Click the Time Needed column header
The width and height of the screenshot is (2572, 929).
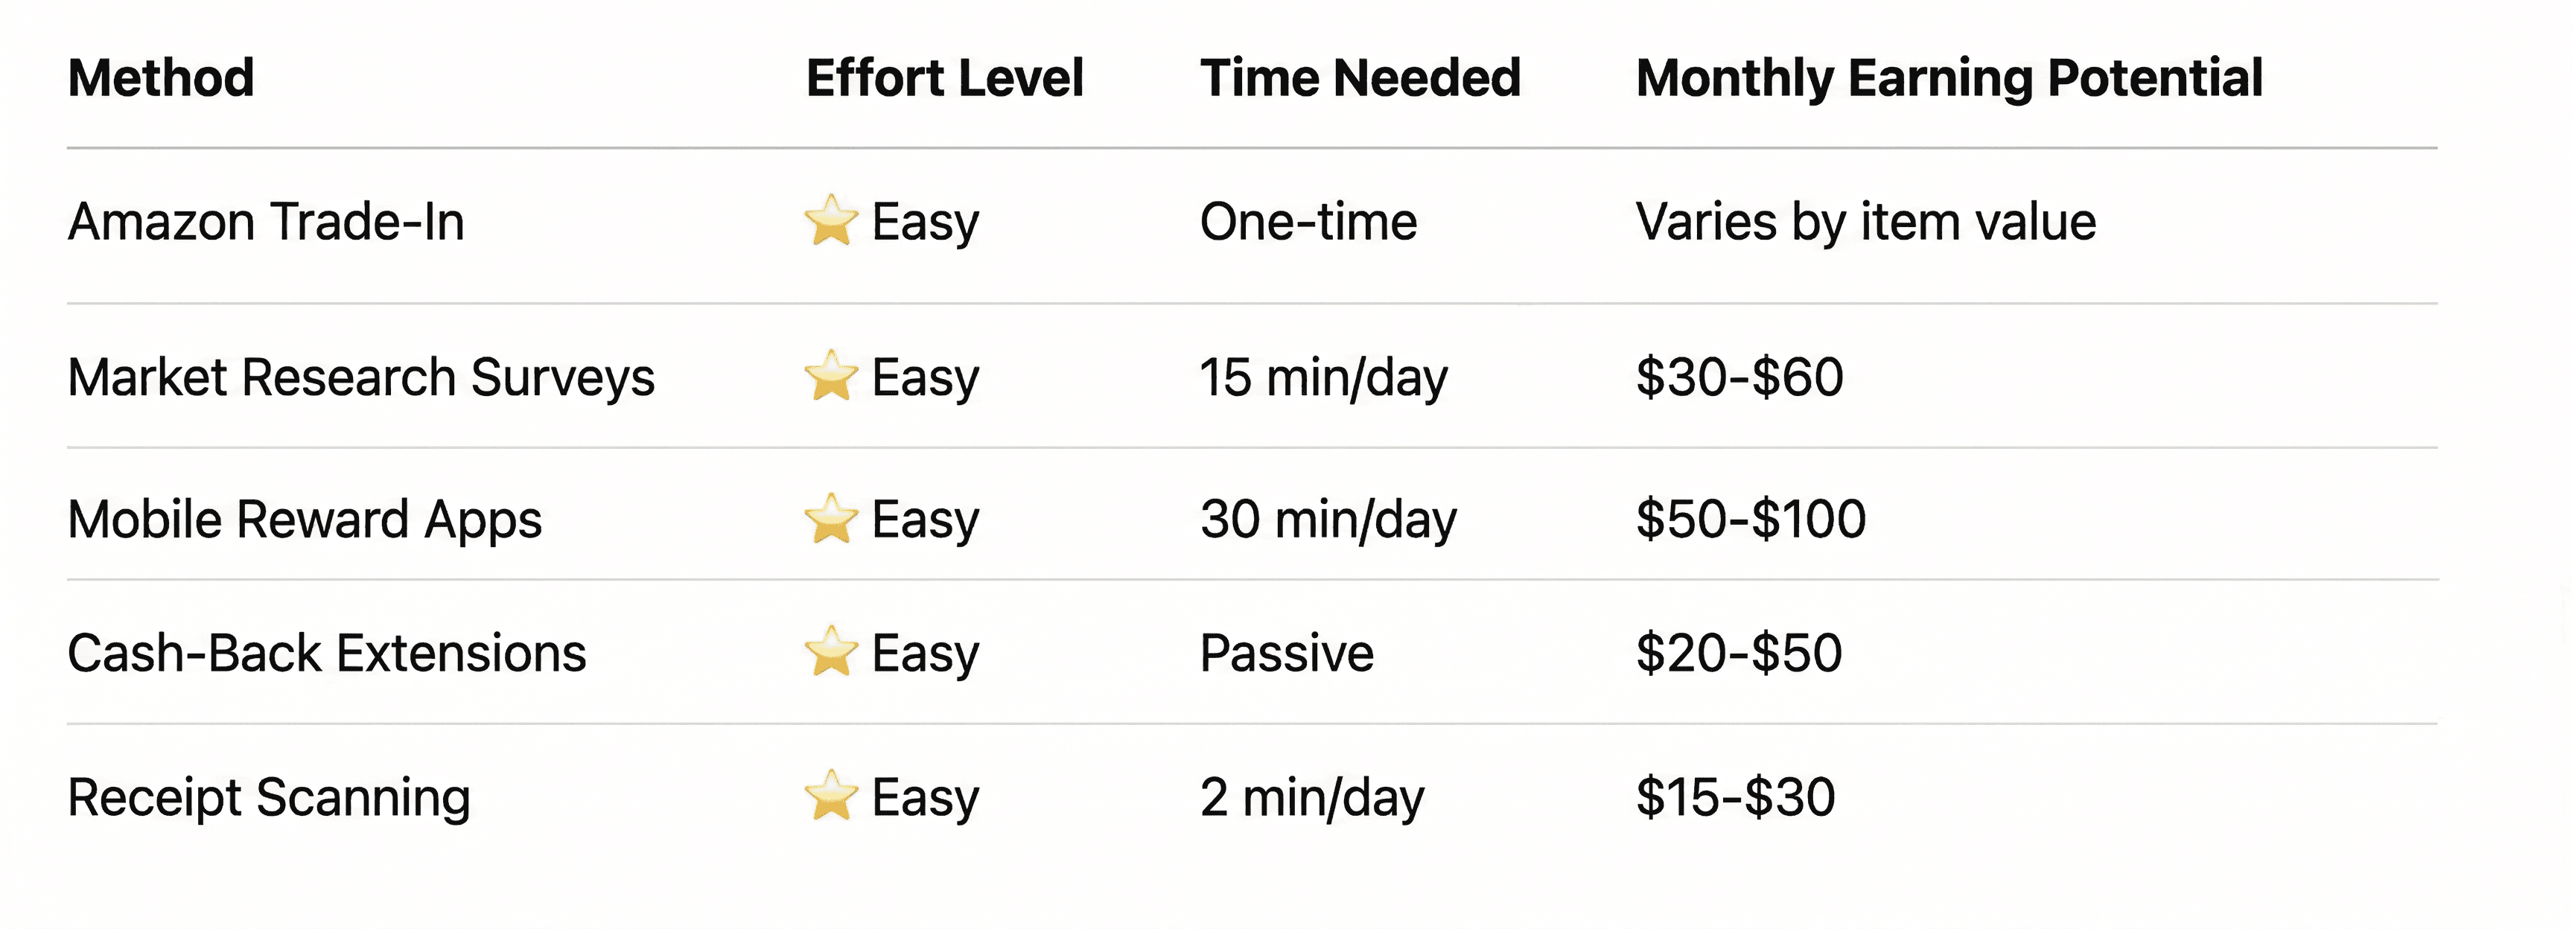(x=1360, y=78)
